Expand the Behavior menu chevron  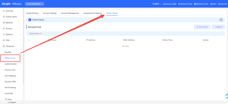[x=20, y=34]
